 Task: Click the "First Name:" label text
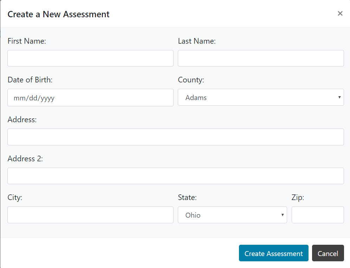click(x=27, y=41)
